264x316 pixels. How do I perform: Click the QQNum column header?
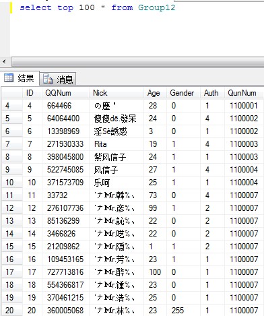pyautogui.click(x=65, y=93)
